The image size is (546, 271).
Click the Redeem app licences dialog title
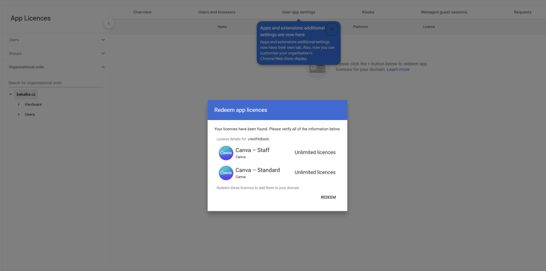[x=241, y=110]
